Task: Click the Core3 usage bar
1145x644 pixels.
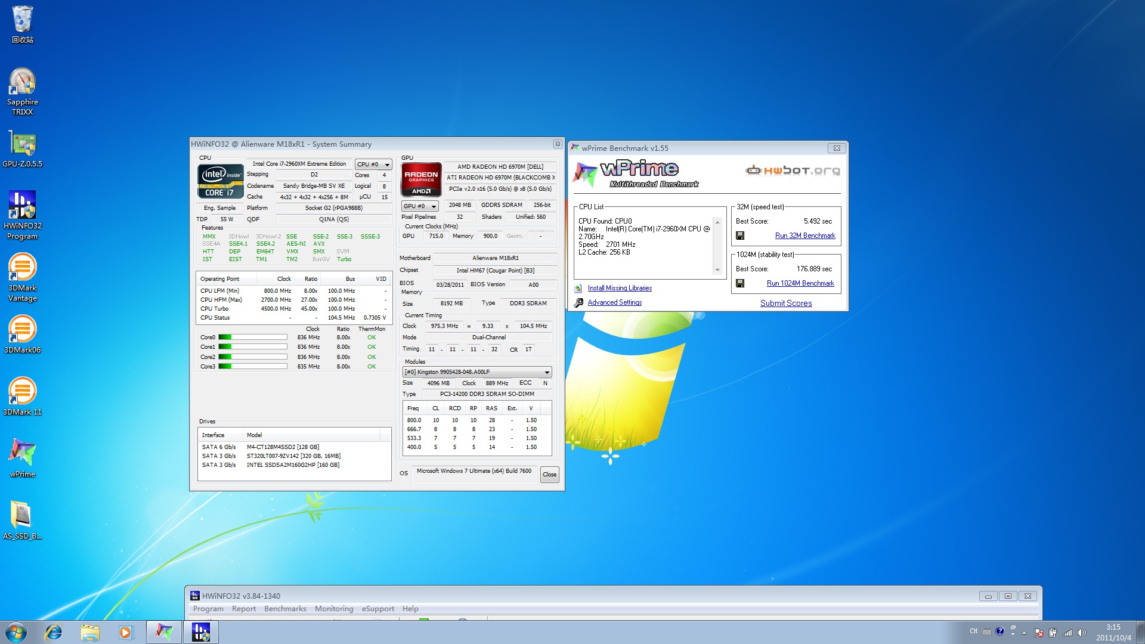Action: click(x=253, y=367)
